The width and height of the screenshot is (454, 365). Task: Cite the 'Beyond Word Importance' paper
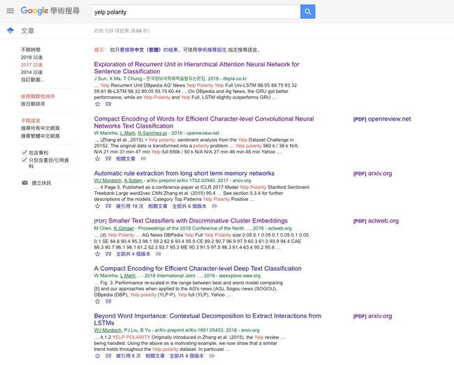(108, 356)
